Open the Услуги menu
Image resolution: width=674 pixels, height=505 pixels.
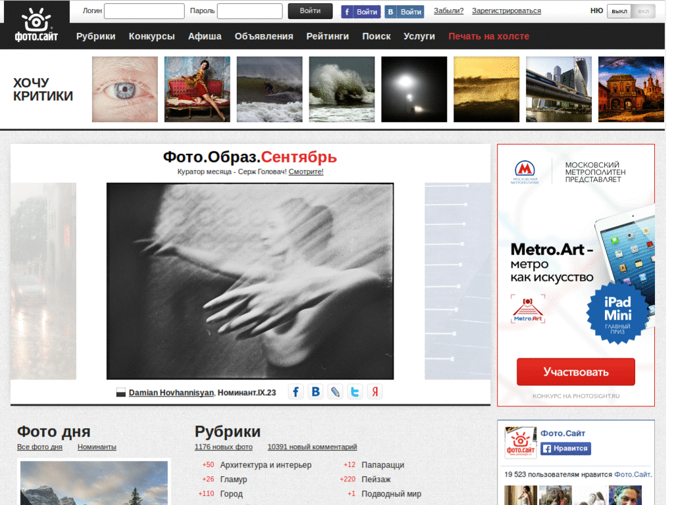[x=419, y=37]
